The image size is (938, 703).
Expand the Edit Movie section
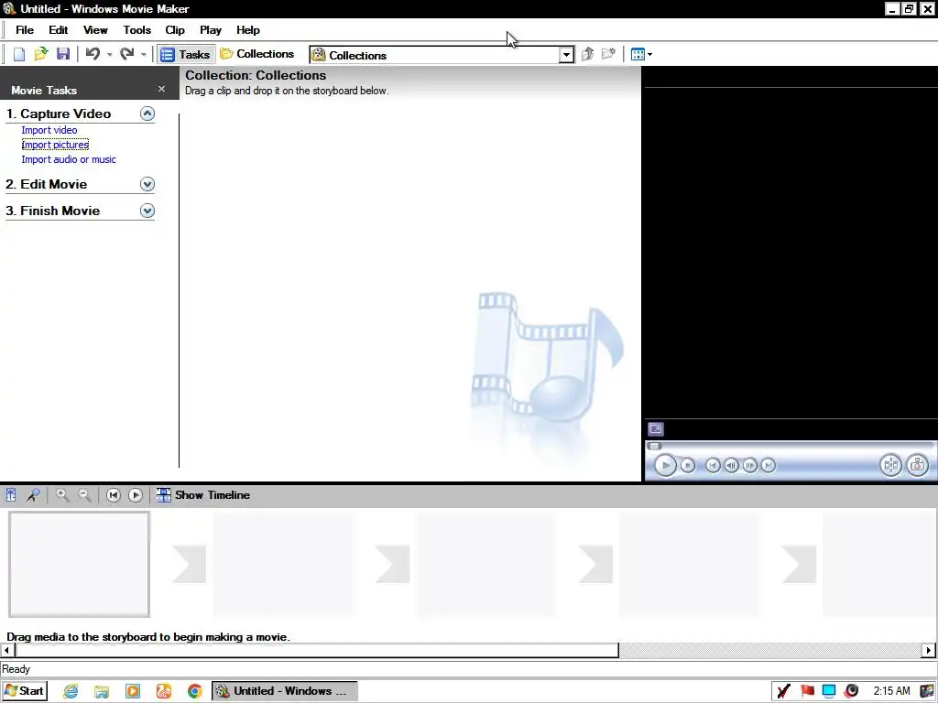pos(147,184)
